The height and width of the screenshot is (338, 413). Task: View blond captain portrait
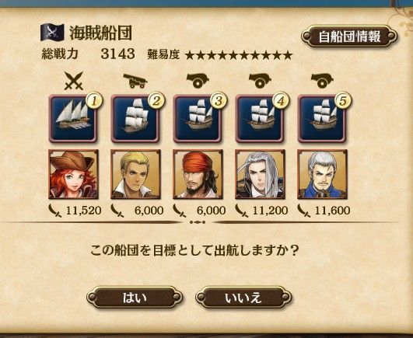pyautogui.click(x=135, y=174)
